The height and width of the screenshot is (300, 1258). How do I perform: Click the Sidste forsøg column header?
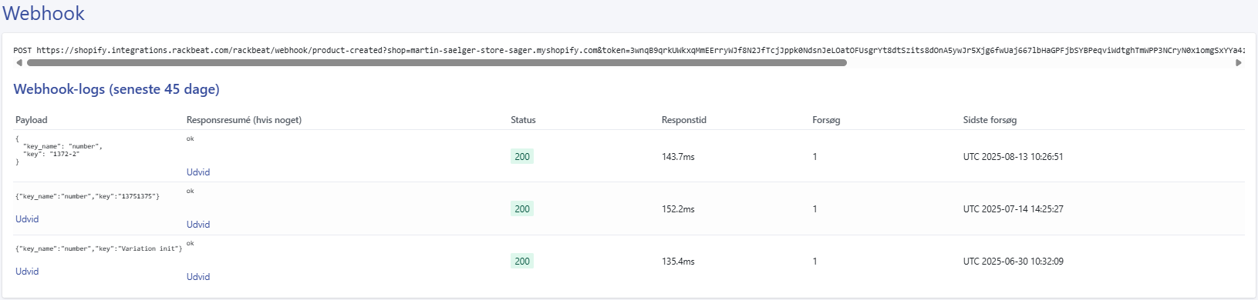point(990,120)
